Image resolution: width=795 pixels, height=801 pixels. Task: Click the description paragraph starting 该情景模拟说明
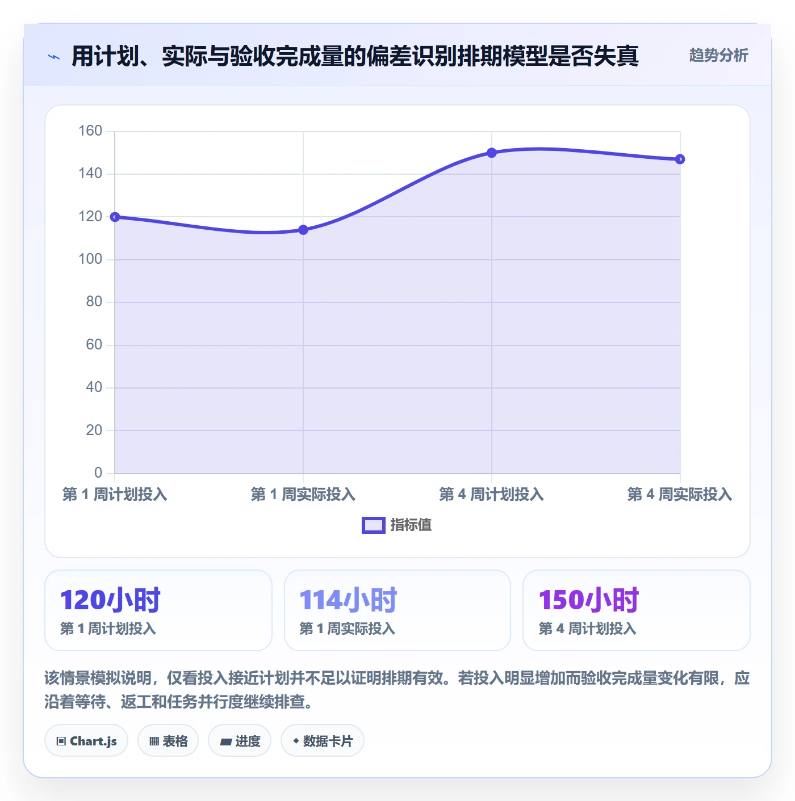397,690
